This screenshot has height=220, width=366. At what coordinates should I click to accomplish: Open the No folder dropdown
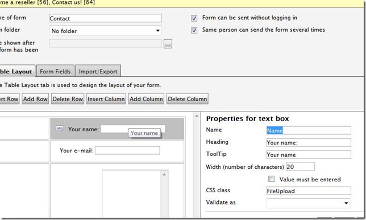point(106,31)
